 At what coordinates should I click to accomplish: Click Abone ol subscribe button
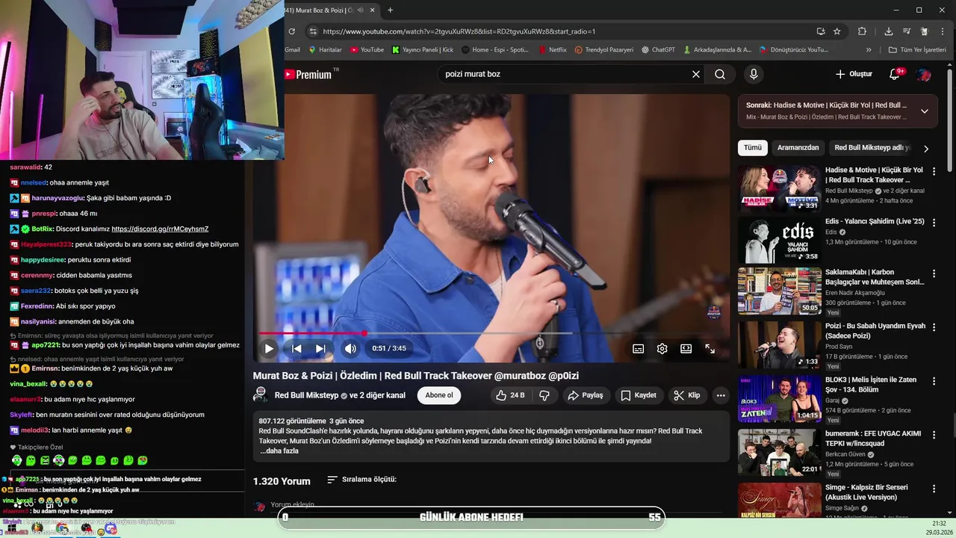click(x=439, y=395)
